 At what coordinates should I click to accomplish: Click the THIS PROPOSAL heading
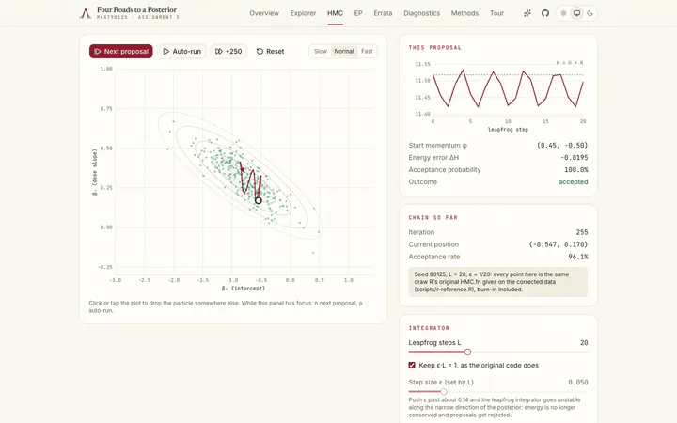click(434, 48)
